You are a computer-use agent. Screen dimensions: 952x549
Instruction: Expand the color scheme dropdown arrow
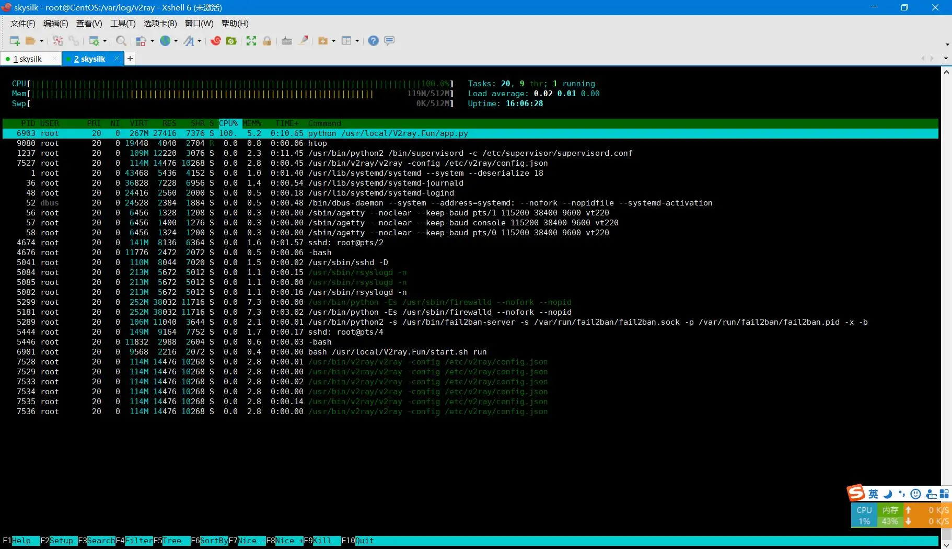pyautogui.click(x=152, y=41)
